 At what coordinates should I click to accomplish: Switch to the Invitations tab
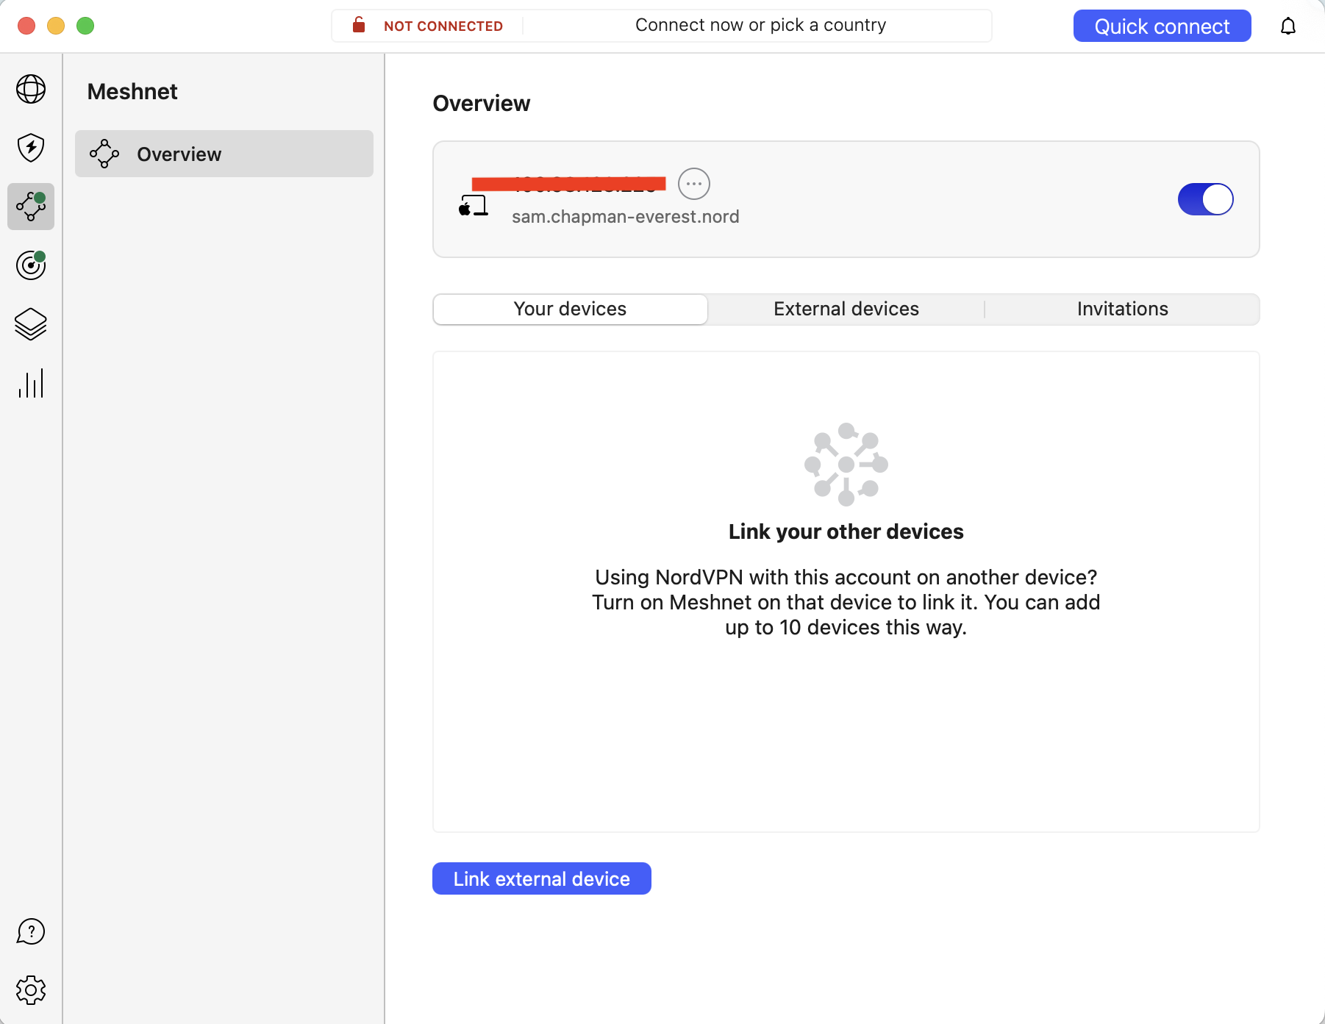click(1122, 309)
